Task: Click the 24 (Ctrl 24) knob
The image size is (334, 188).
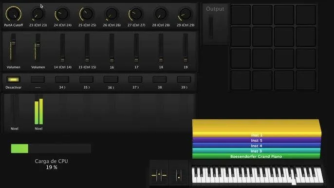Action: coord(62,14)
